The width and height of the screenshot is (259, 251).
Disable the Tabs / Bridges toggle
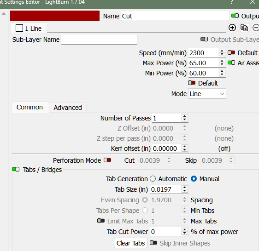click(16, 169)
